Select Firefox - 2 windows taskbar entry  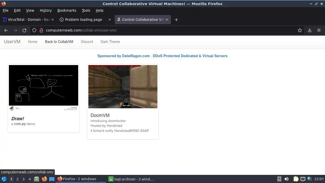81,179
